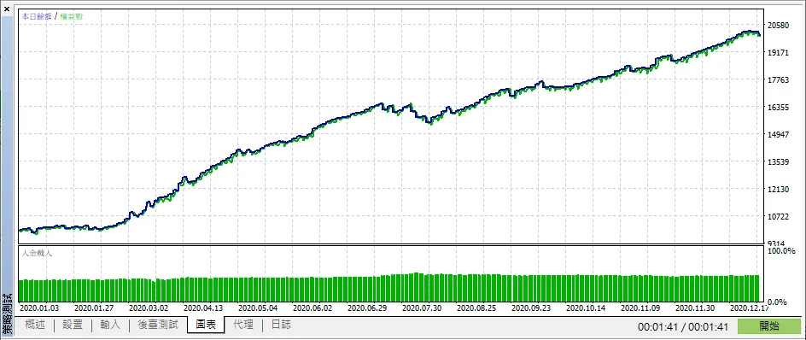Image resolution: width=806 pixels, height=340 pixels.
Task: Open the 概述 tab
Action: coord(34,325)
